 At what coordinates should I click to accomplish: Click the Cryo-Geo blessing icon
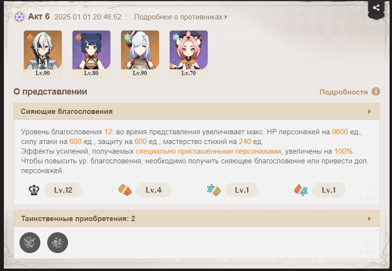214,190
